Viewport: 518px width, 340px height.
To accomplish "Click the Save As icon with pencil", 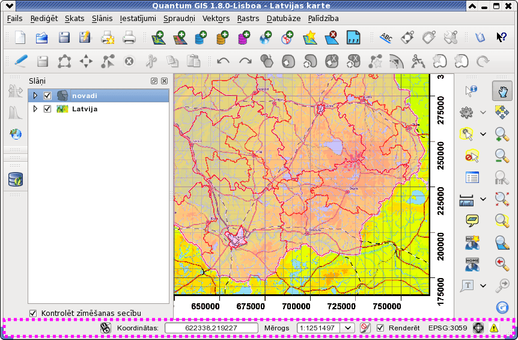I will [85, 37].
